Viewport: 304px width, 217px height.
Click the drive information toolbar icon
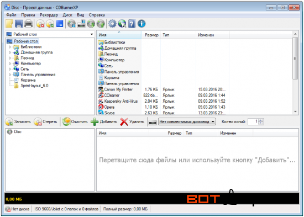[81, 24]
